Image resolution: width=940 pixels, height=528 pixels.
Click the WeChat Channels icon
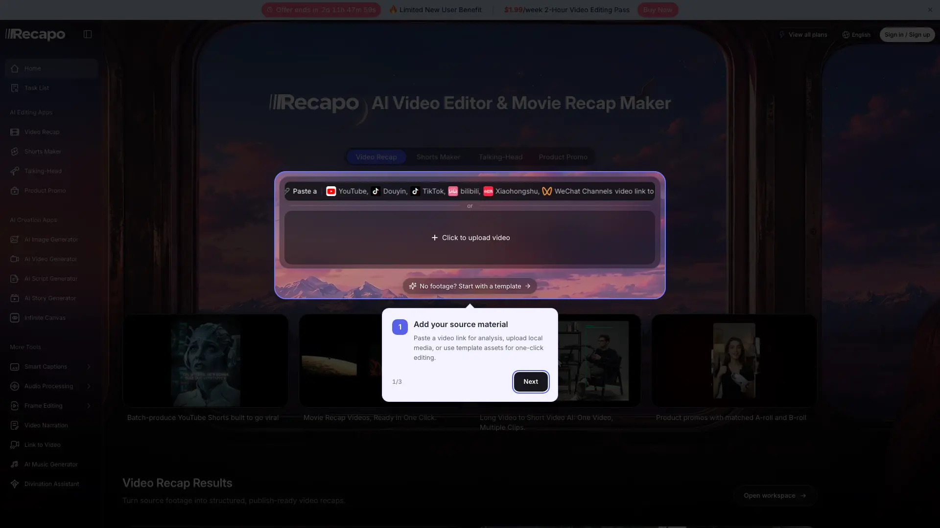point(547,191)
